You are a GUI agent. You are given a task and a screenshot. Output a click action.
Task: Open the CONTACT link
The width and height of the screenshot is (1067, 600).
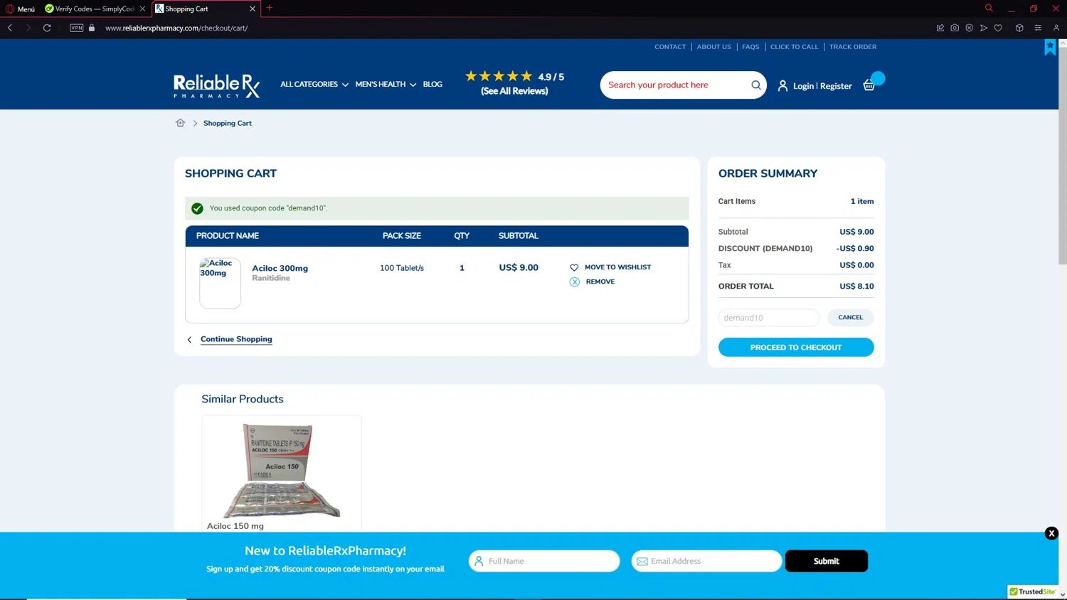pyautogui.click(x=670, y=47)
